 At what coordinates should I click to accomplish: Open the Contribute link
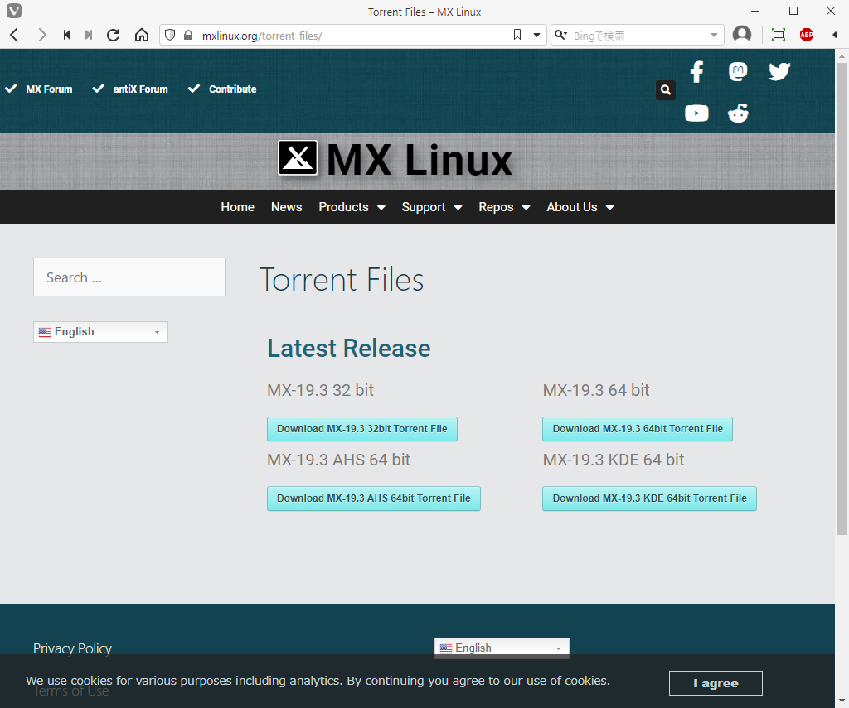[x=233, y=89]
